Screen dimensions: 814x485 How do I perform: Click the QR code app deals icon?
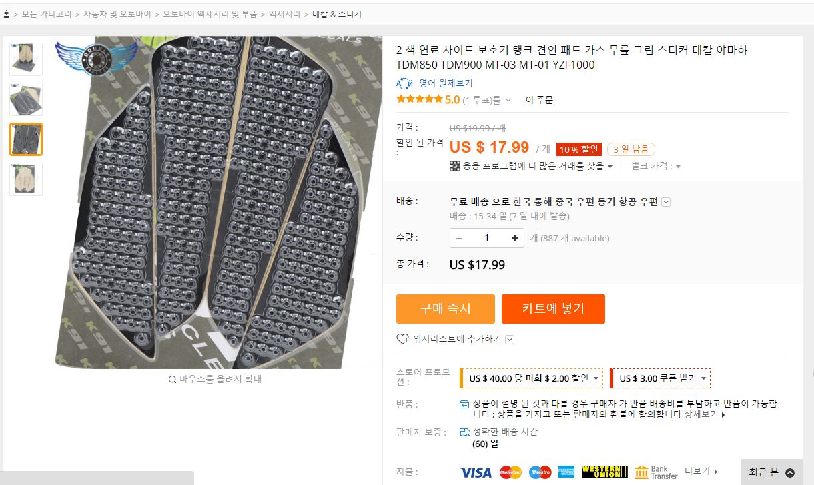point(455,166)
